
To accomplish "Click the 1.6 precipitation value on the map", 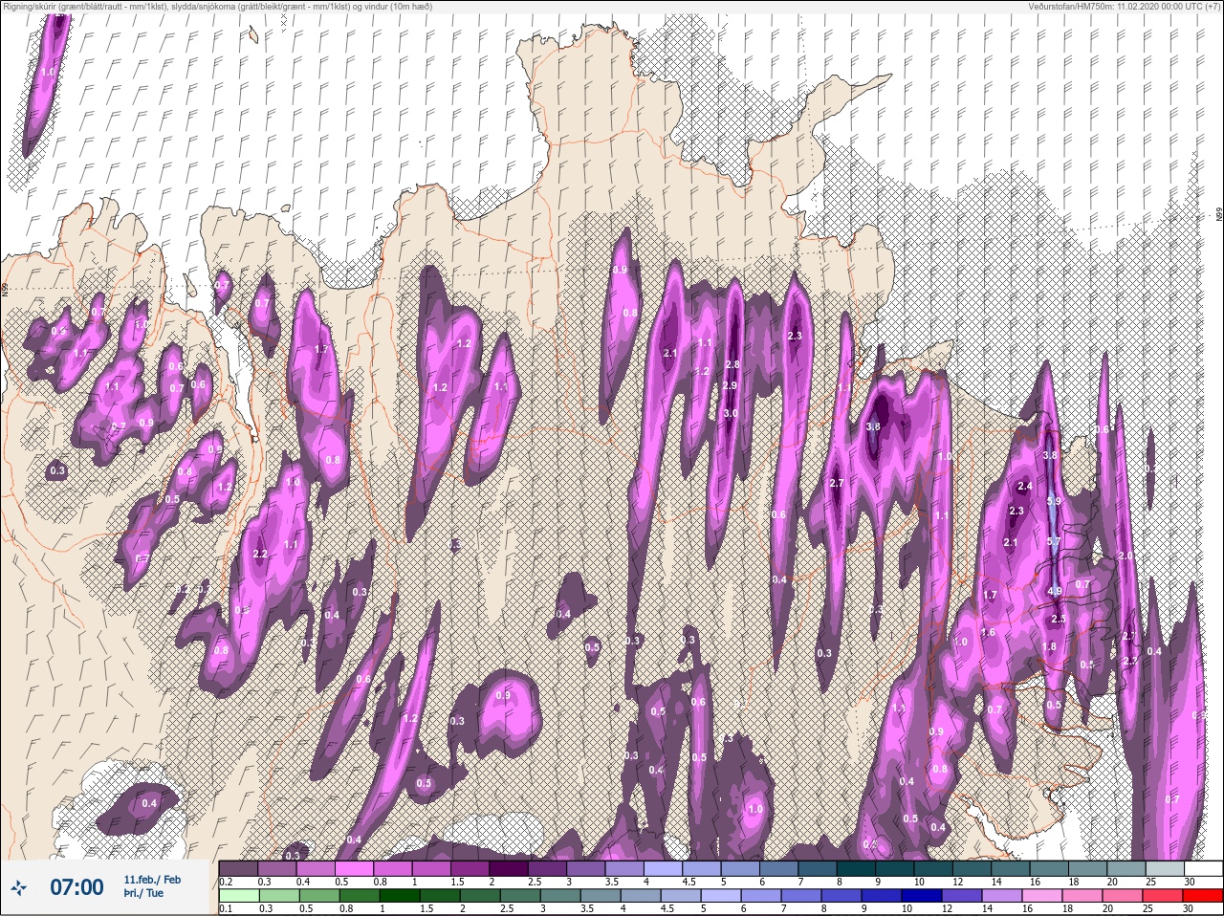I will point(988,632).
